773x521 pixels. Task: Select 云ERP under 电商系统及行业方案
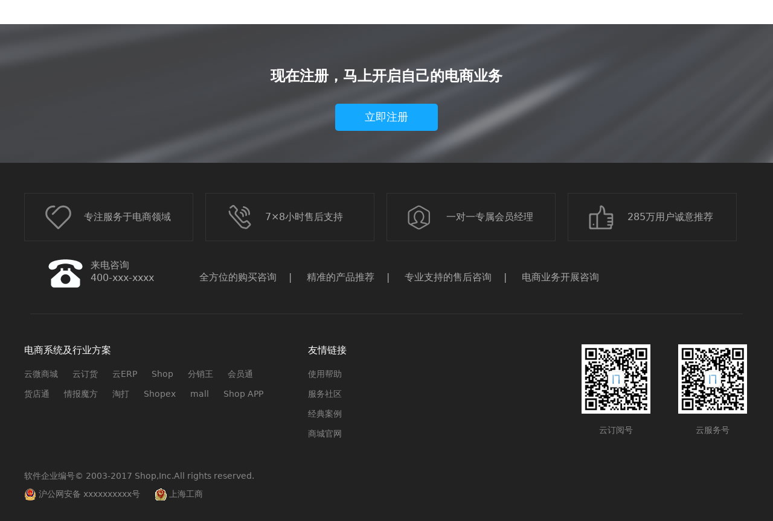124,373
